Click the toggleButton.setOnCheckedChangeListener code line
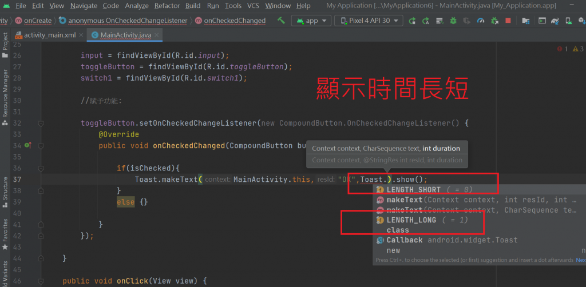 (274, 123)
